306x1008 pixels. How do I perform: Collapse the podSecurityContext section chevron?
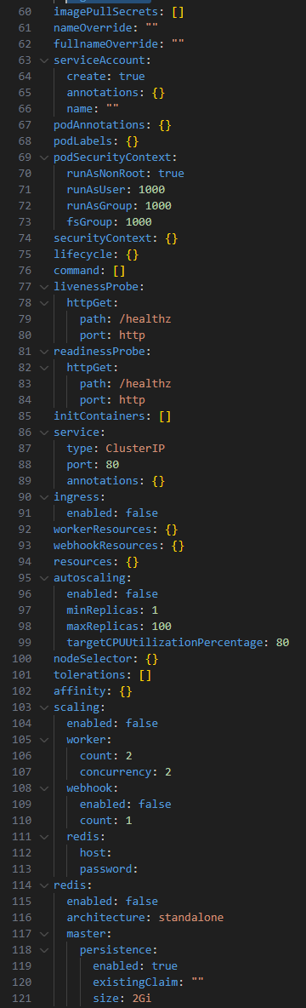[x=43, y=157]
